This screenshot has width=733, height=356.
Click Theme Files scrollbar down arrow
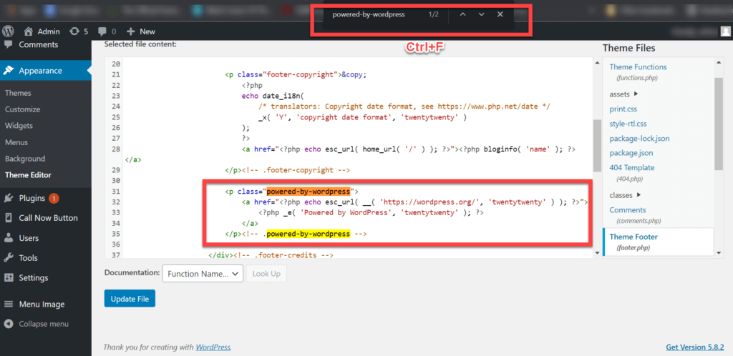click(719, 252)
